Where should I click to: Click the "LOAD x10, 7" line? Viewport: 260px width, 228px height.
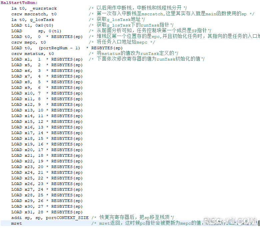click(47, 93)
